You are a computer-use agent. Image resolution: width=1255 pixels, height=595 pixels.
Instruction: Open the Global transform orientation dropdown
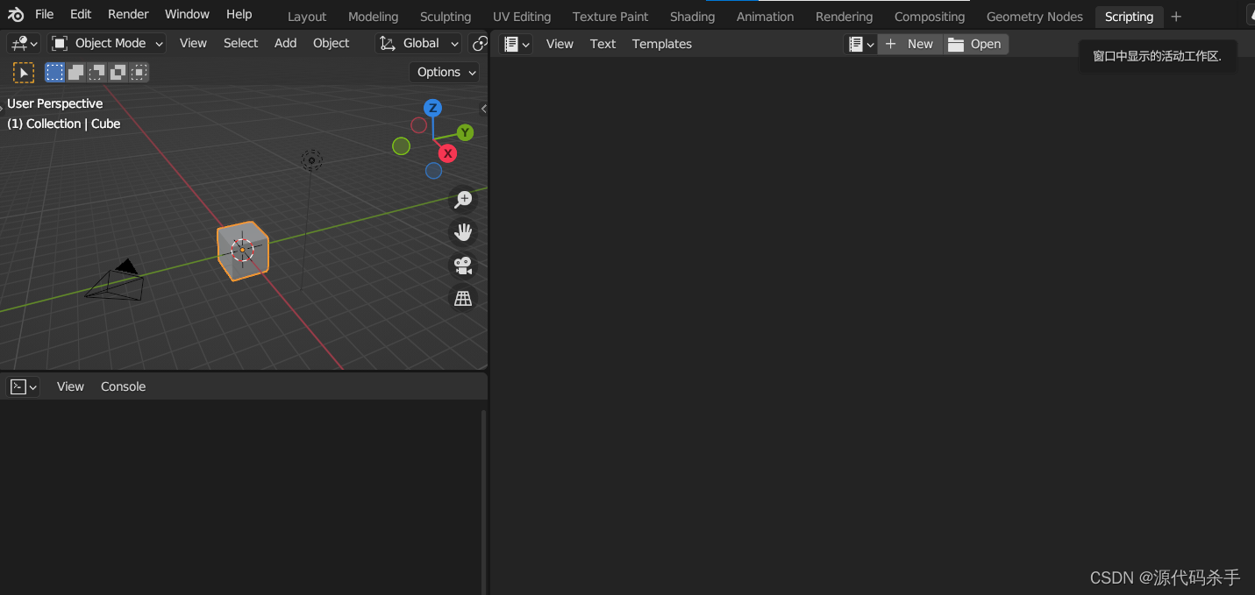coord(418,43)
